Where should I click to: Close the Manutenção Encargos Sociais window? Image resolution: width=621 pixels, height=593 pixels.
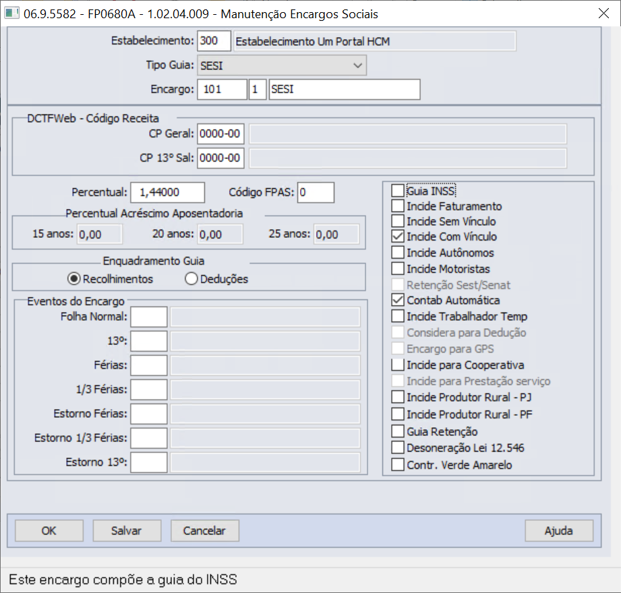coord(603,13)
